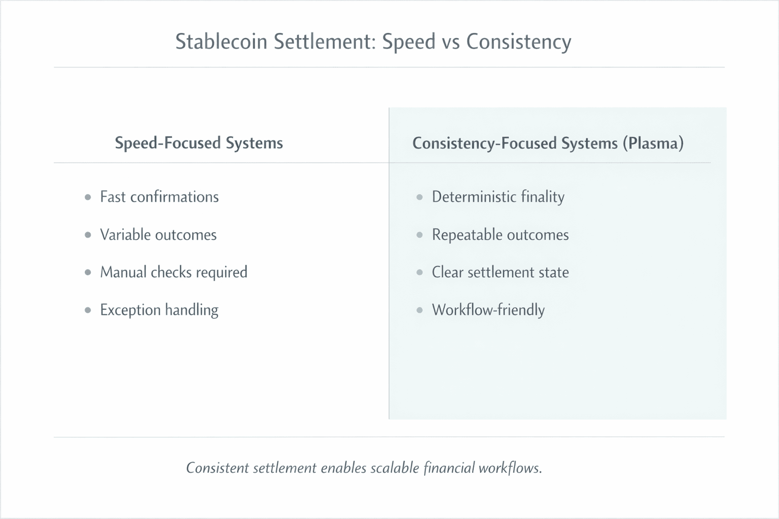Click the bullet dot beside 'Variable outcomes'
This screenshot has width=779, height=519.
point(88,235)
